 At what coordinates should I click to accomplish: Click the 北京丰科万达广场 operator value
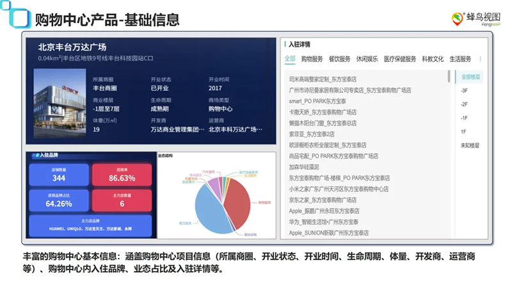tap(236, 130)
